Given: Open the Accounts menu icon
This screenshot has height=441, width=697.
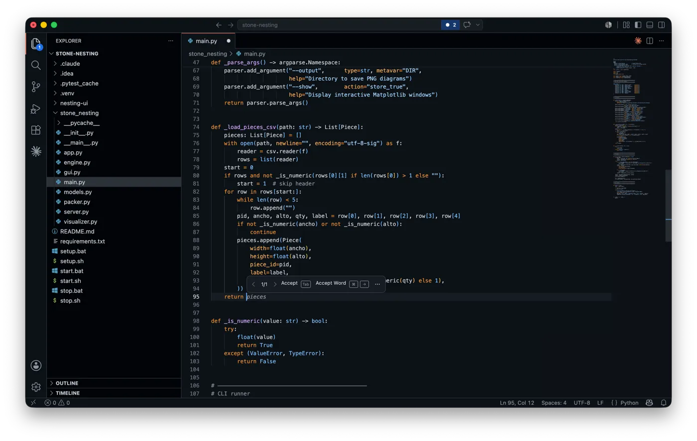Looking at the screenshot, I should coord(36,365).
